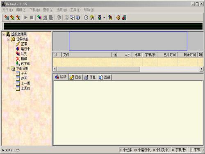
Task: Open the 文件 menu
Action: pos(7,10)
